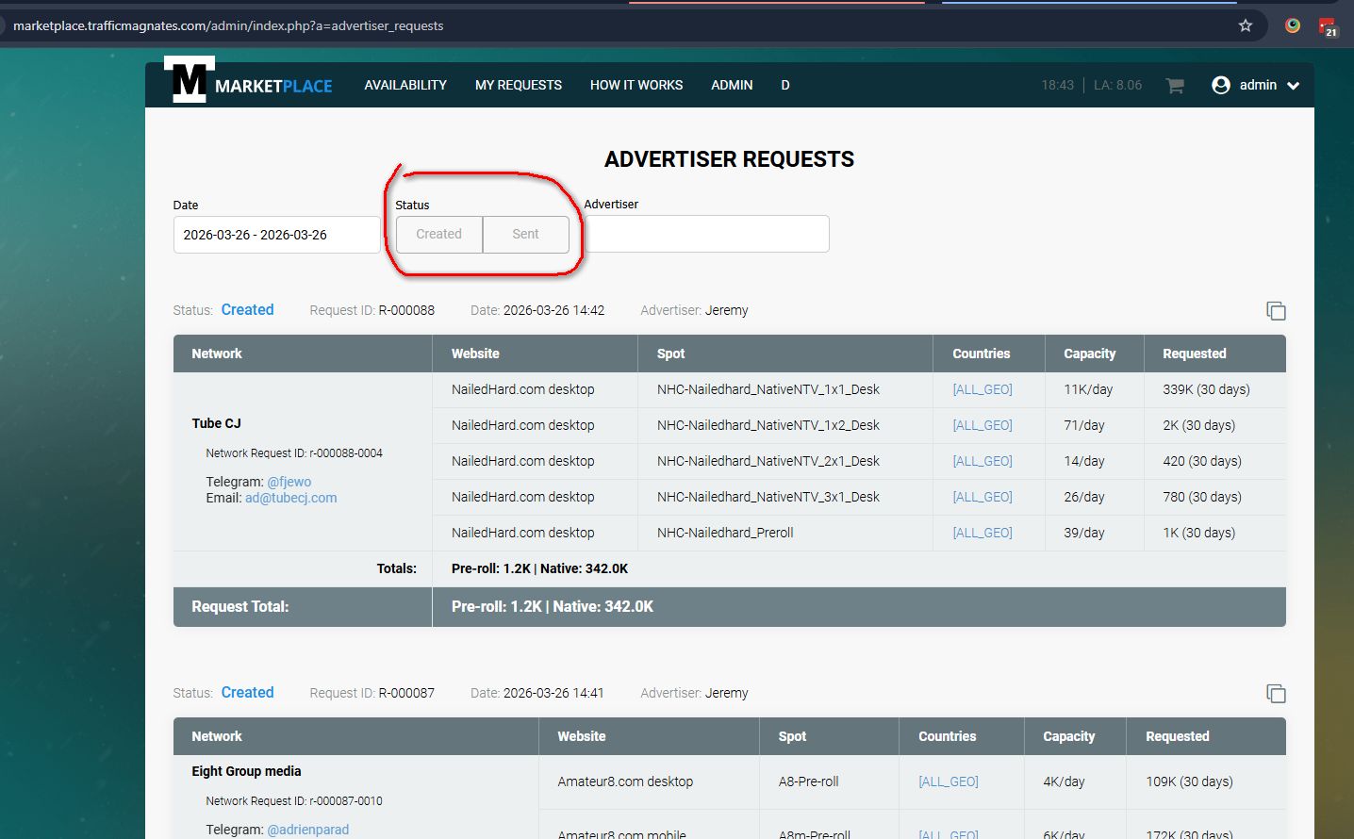
Task: Click the admin user avatar icon
Action: [x=1221, y=85]
